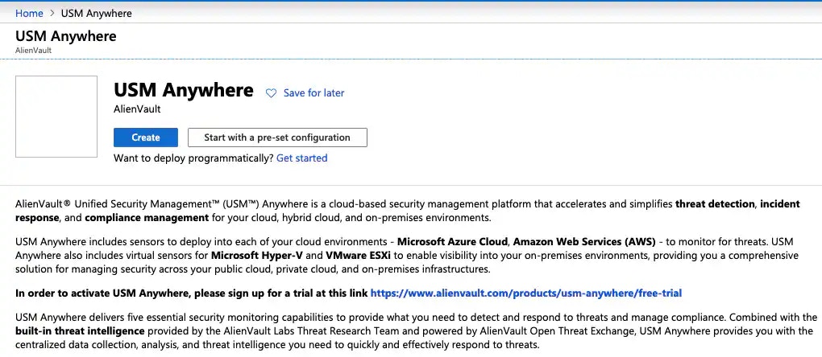Click the Save for later link text

(313, 93)
